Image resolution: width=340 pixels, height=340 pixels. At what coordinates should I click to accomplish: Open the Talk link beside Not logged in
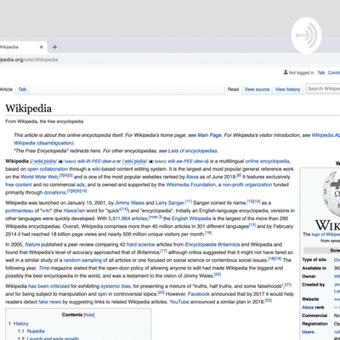tap(321, 73)
